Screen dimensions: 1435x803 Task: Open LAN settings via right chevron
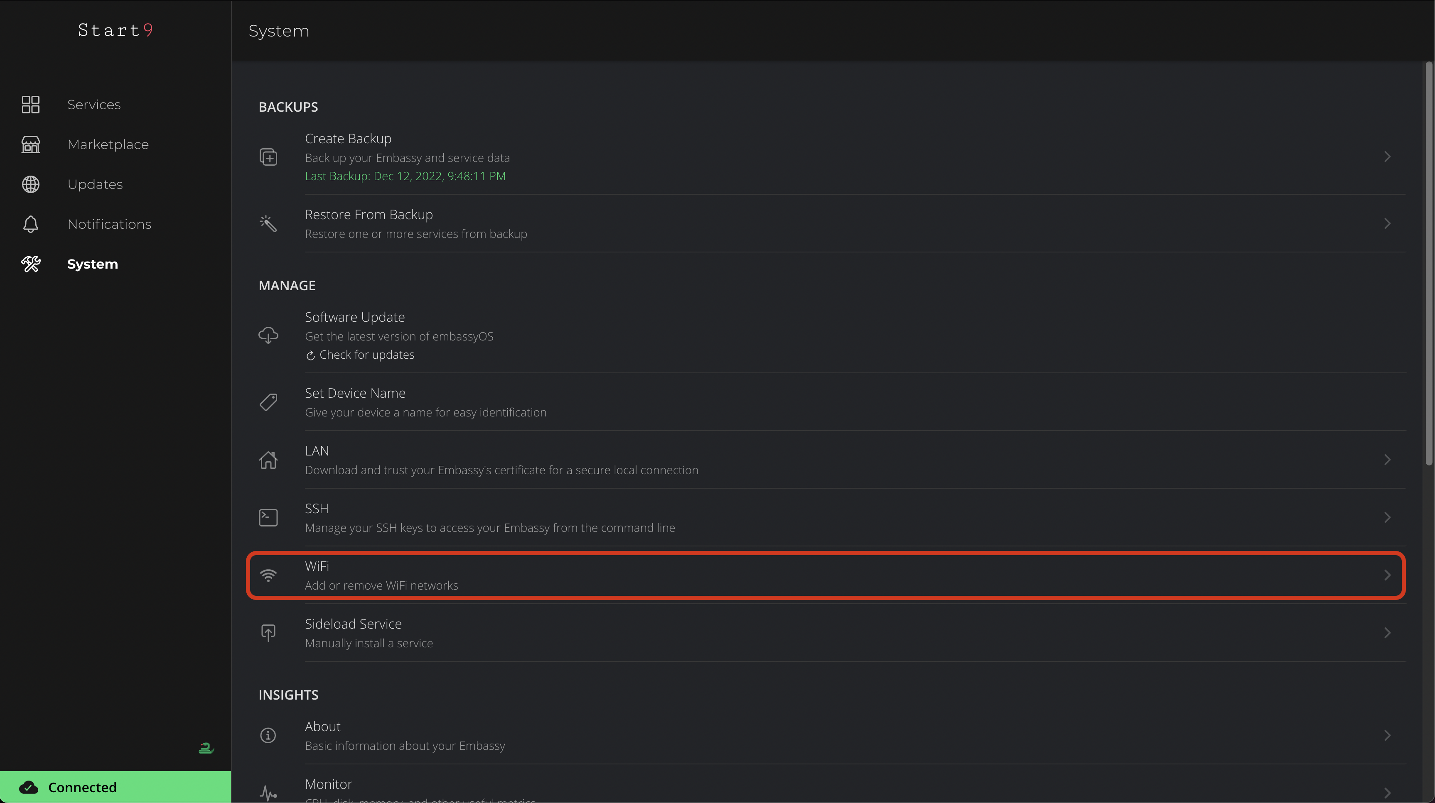[x=1387, y=460]
